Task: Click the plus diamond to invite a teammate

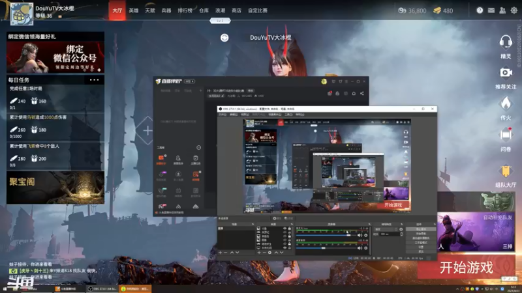Action: (x=147, y=131)
